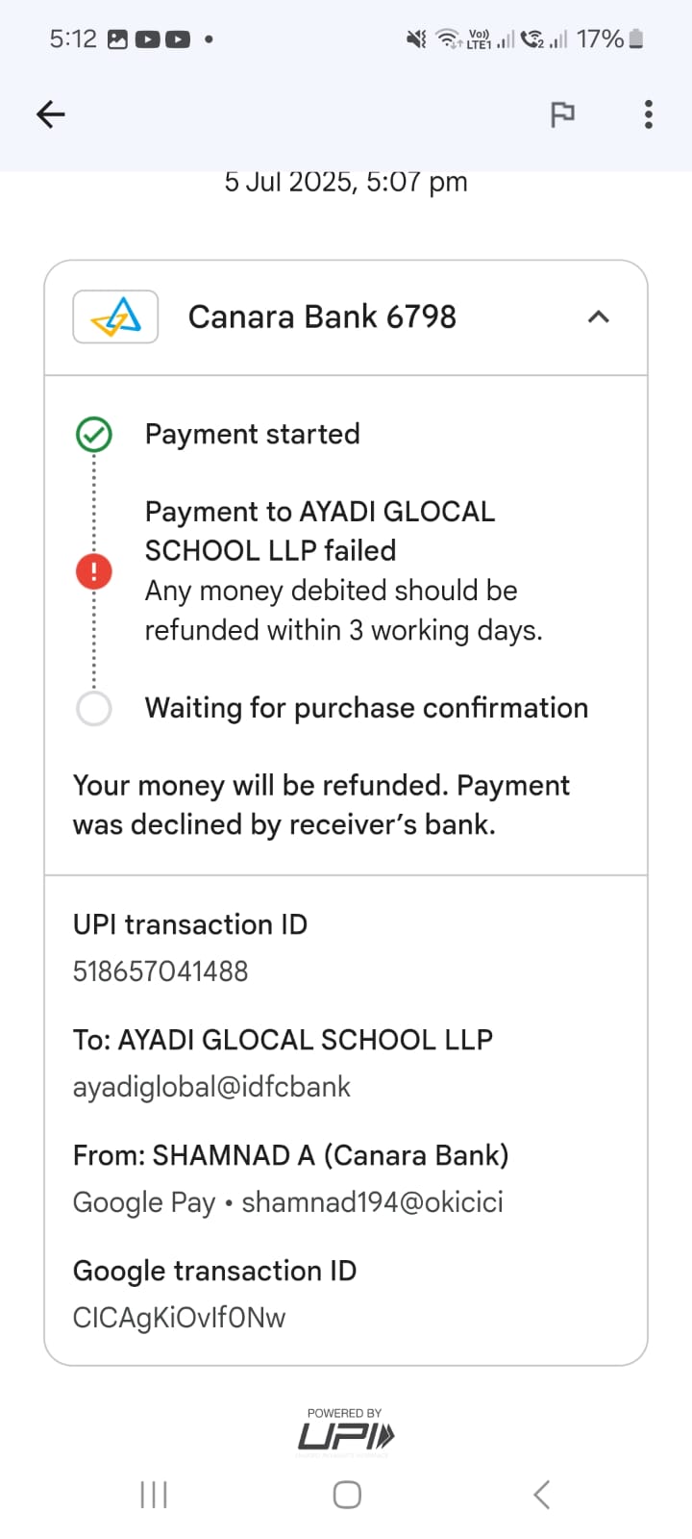The image size is (692, 1539).
Task: Tap the Canara Bank 6798 header title
Action: coord(322,316)
